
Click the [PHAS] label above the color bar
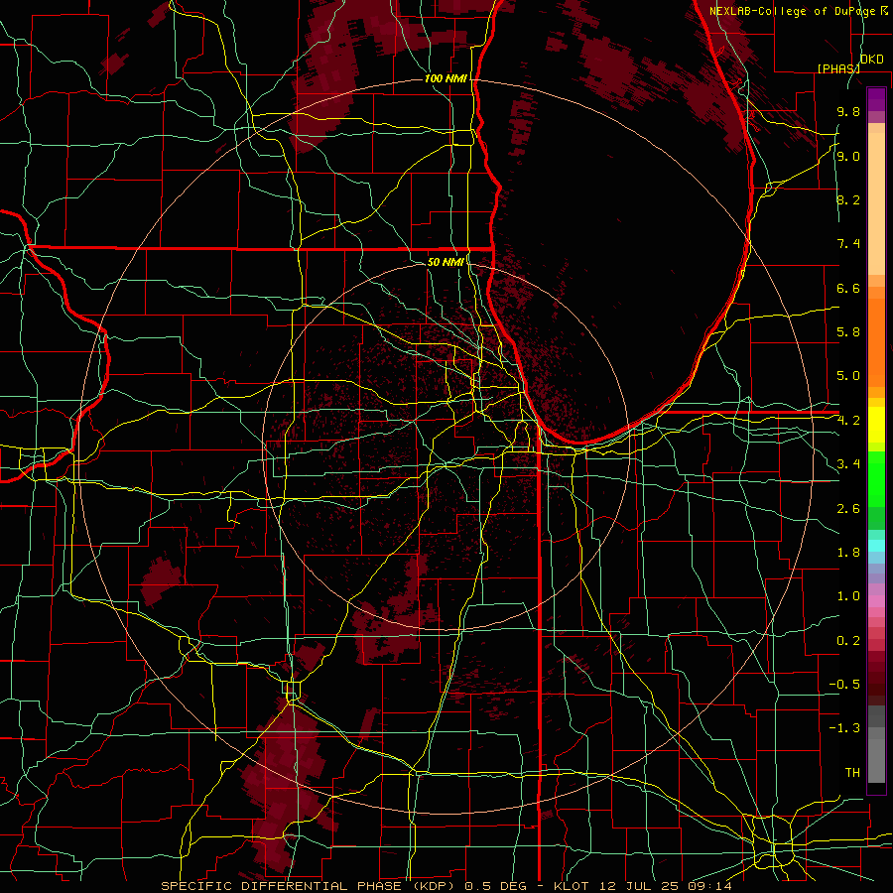(x=838, y=68)
